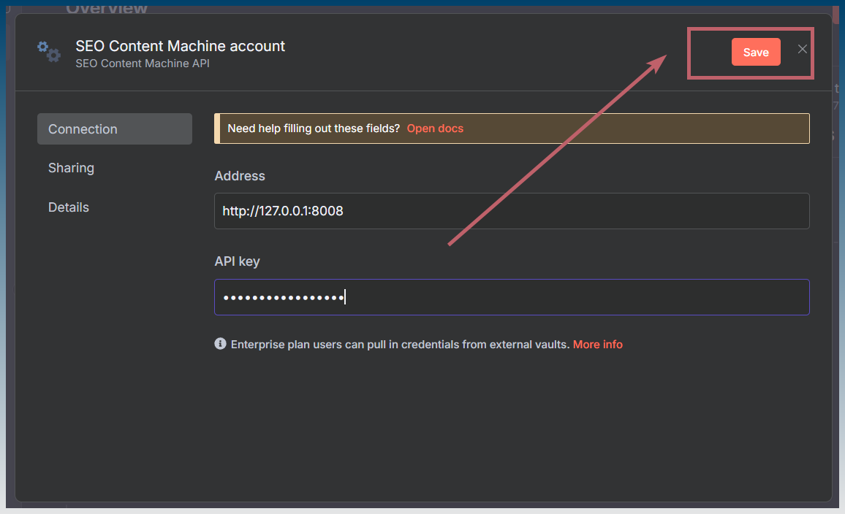Switch to the Sharing tab
Image resolution: width=845 pixels, height=514 pixels.
click(71, 168)
